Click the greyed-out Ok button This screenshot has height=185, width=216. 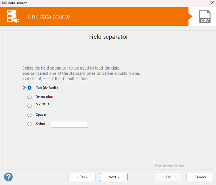tap(168, 177)
